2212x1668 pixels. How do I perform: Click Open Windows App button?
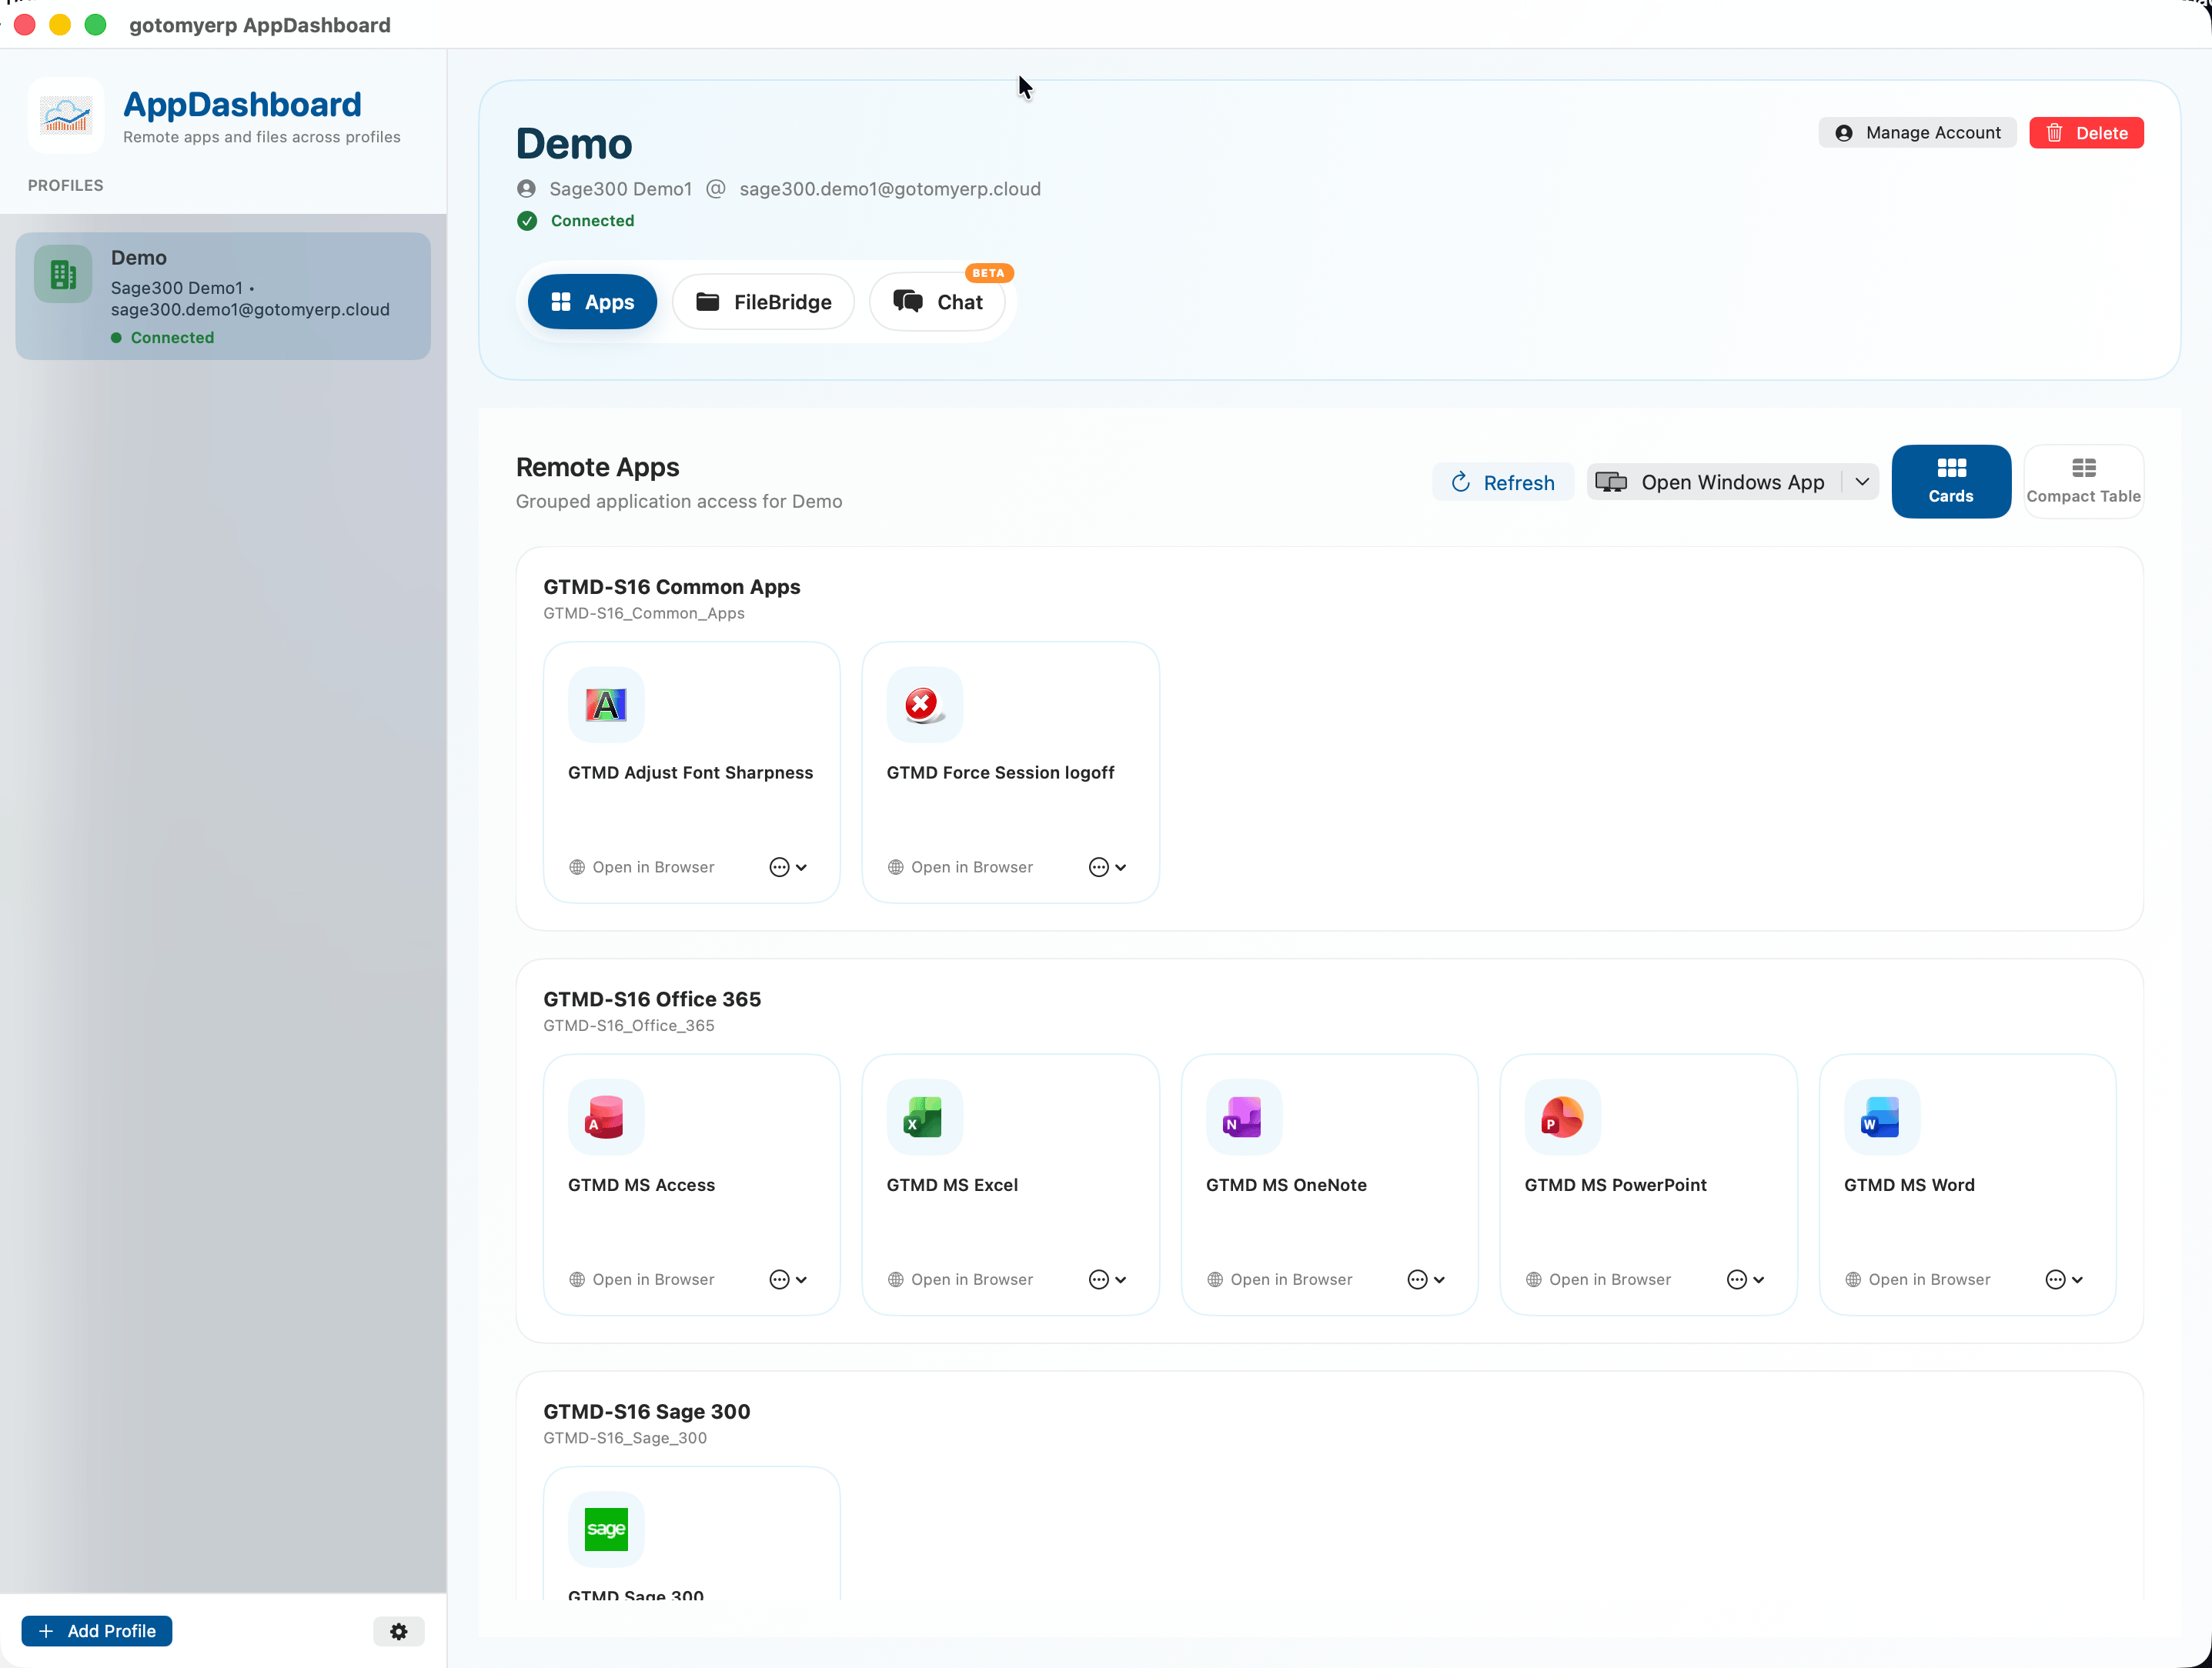tap(1714, 482)
